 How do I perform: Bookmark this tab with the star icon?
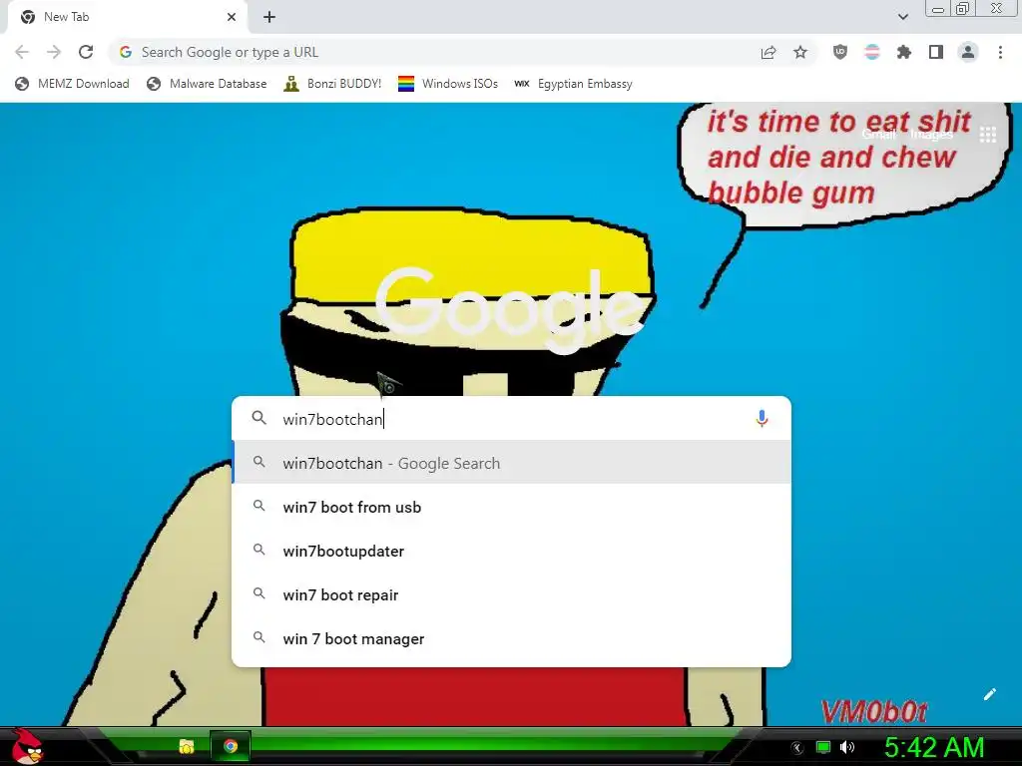[x=800, y=52]
